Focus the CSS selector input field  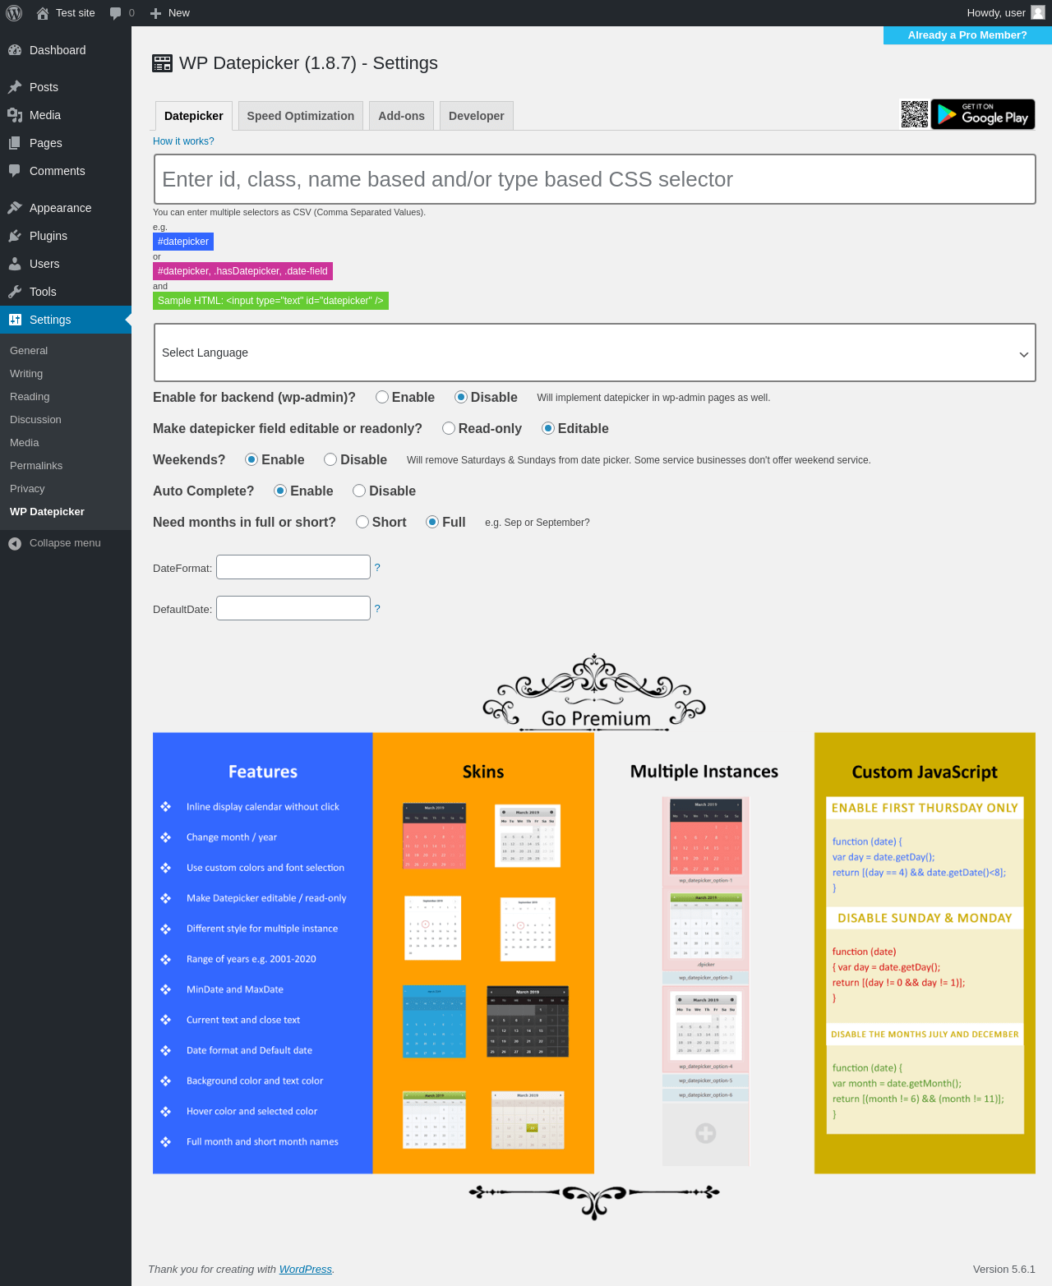point(595,179)
